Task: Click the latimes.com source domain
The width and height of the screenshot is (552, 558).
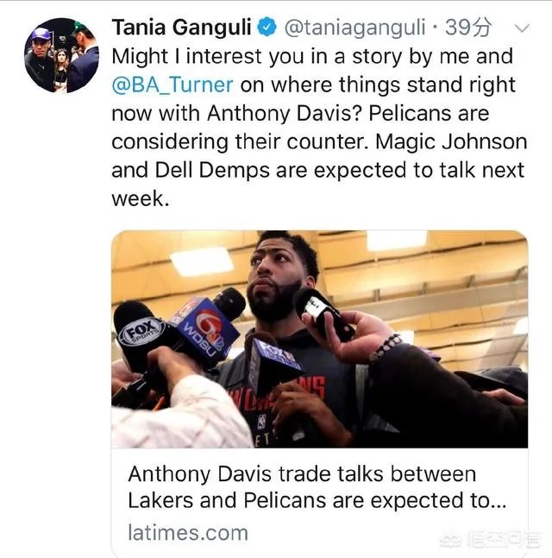Action: (188, 533)
